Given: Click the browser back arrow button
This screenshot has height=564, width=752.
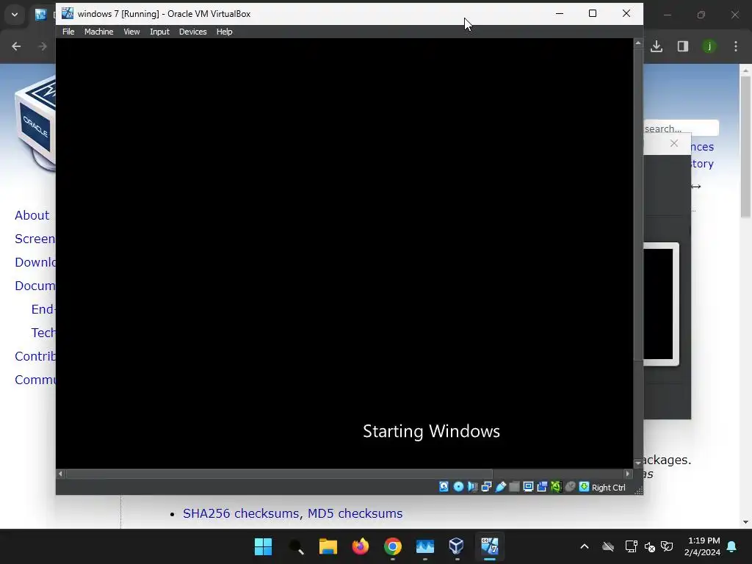Looking at the screenshot, I should click(x=16, y=46).
